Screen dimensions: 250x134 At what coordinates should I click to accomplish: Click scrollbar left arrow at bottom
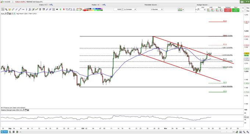(20, 132)
